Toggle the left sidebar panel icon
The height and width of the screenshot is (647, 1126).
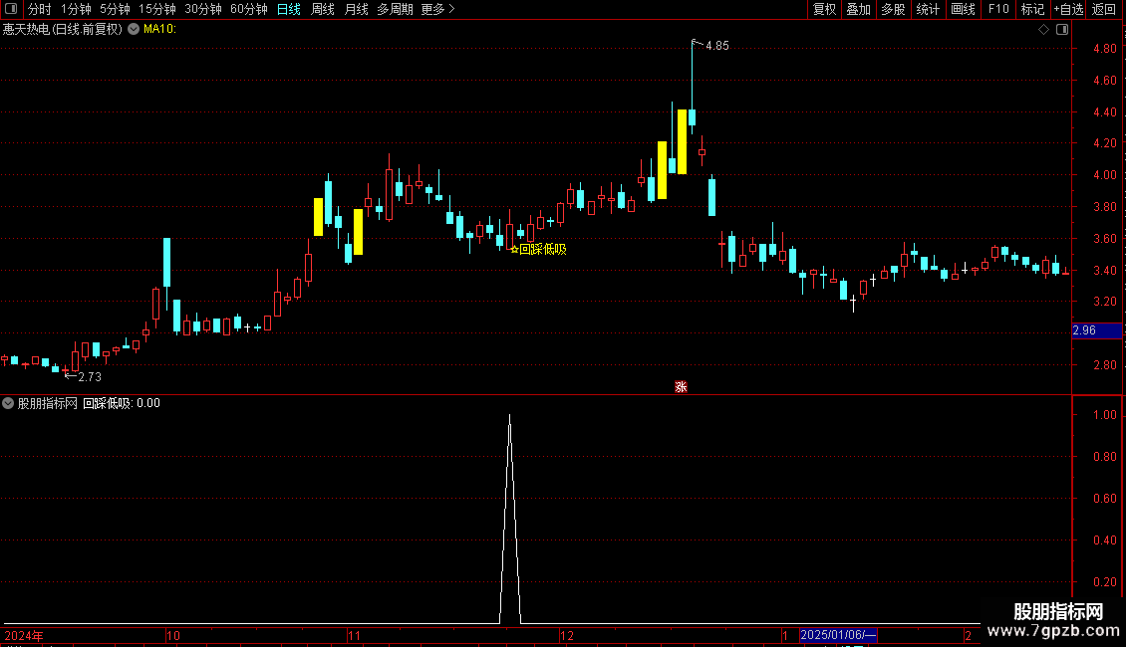pos(11,9)
